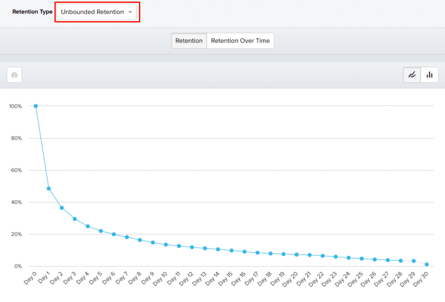Click the final Day 30 data point

pyautogui.click(x=426, y=264)
